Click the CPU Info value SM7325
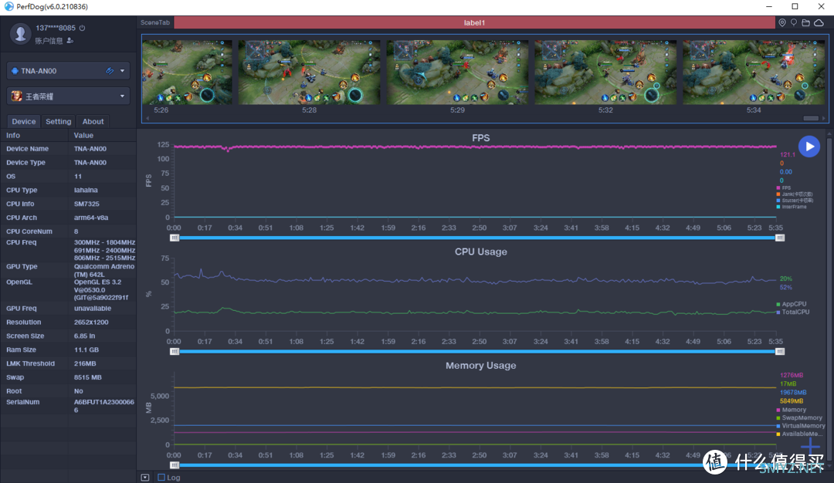 point(86,204)
